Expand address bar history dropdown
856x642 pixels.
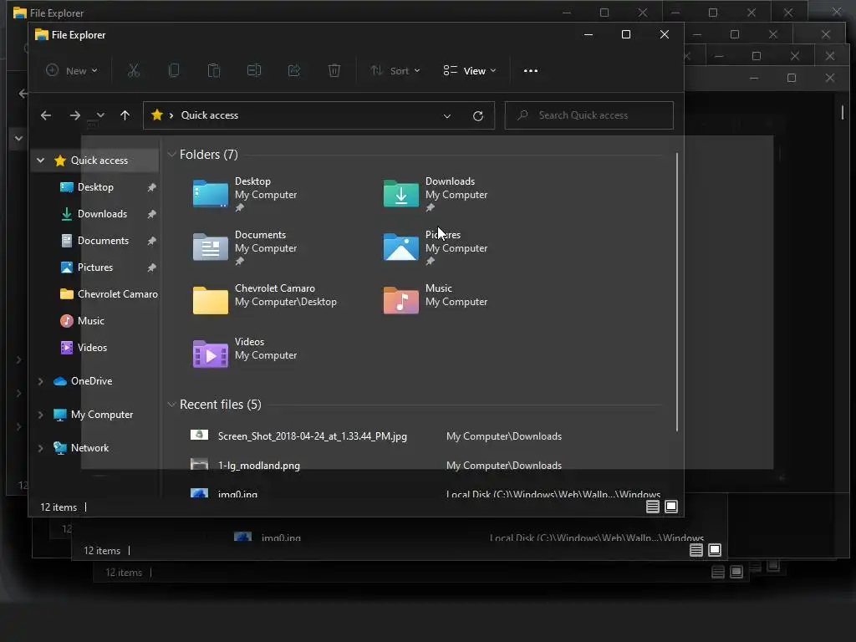click(x=447, y=115)
